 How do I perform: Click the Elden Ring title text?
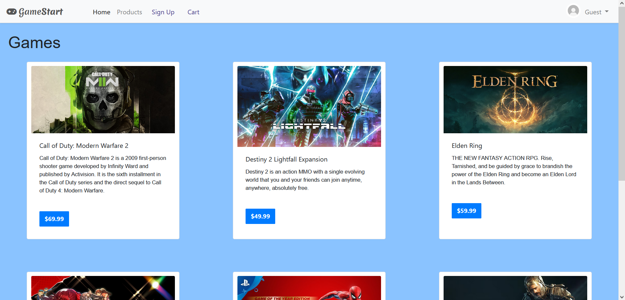point(467,146)
